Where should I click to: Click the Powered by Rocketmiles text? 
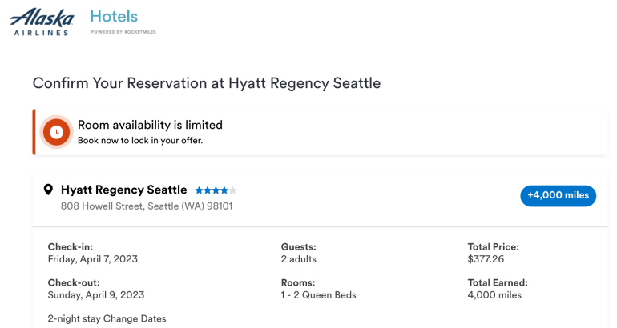coord(123,32)
